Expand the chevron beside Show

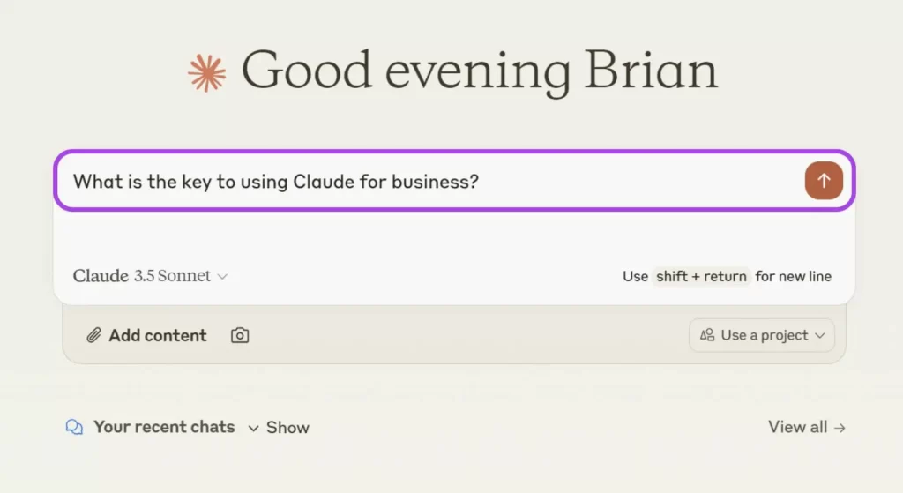[x=254, y=428]
